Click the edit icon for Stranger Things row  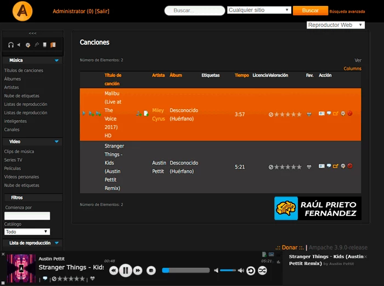click(x=335, y=166)
